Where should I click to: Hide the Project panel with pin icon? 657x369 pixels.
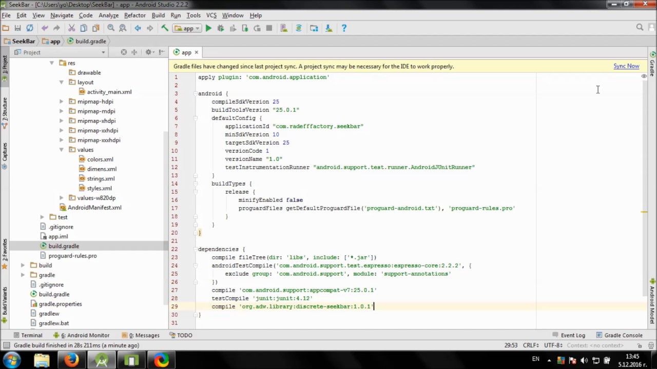pos(162,52)
